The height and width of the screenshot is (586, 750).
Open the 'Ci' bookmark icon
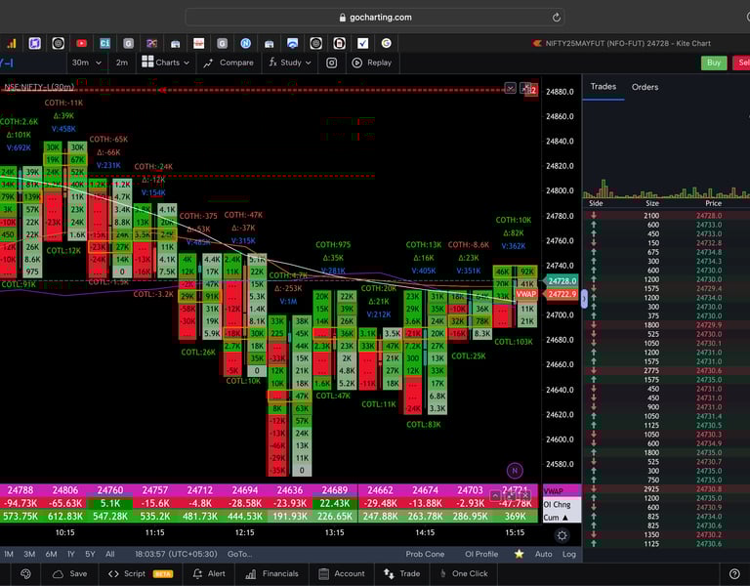pos(104,44)
